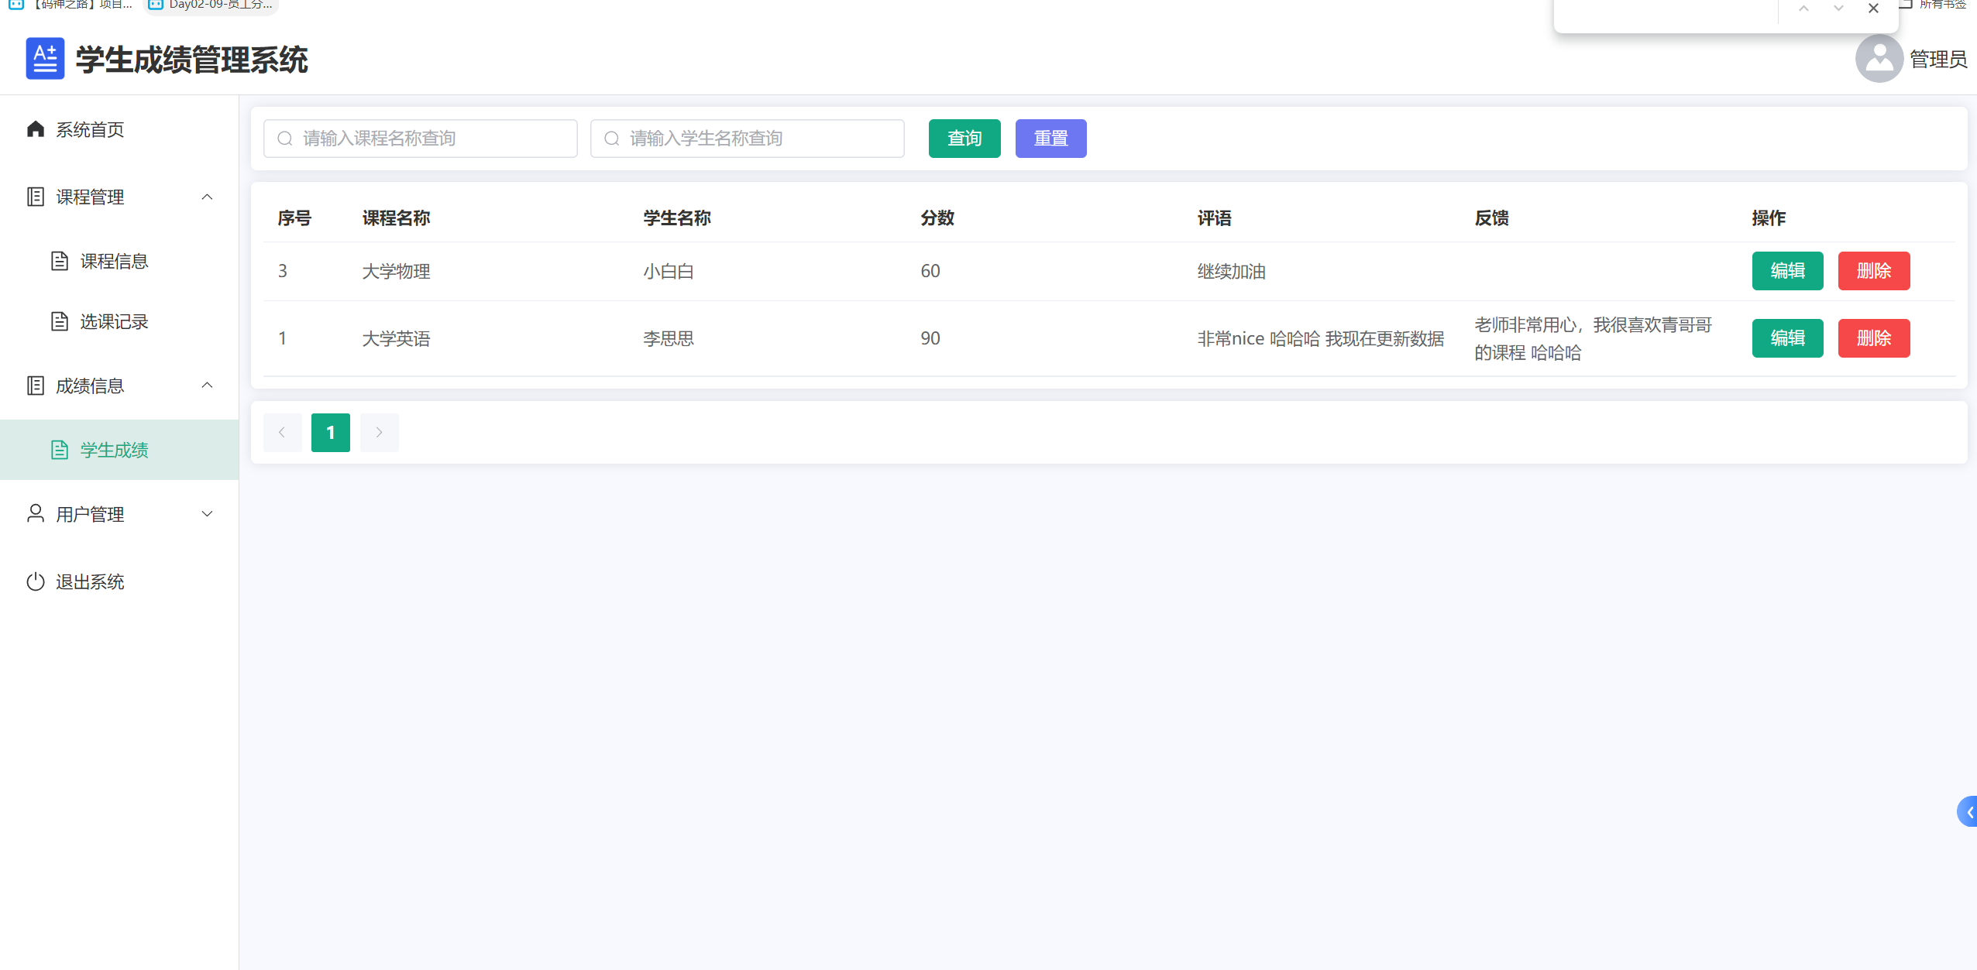Collapse the 课程管理 section

[x=207, y=197]
